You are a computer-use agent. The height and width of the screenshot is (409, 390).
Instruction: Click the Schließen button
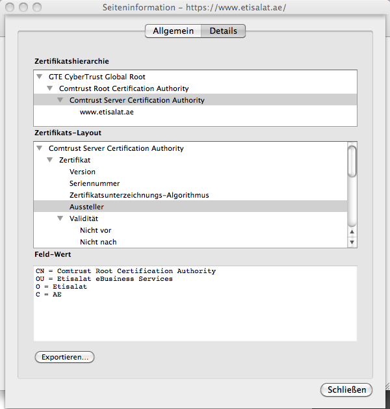click(x=346, y=389)
